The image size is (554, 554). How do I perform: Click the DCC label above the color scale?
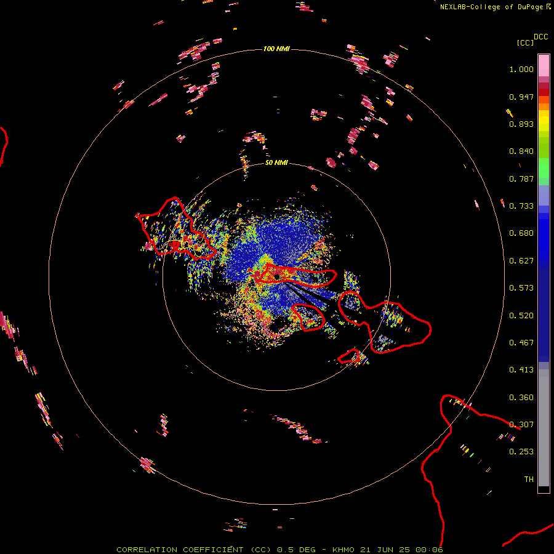pos(540,37)
